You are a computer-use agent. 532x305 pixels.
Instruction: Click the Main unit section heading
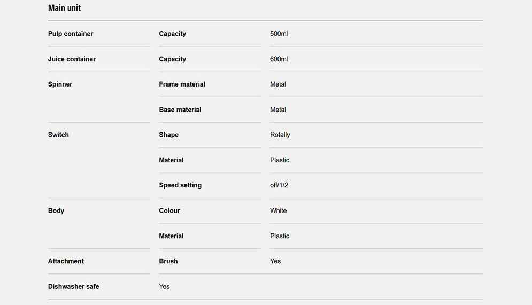pos(64,8)
